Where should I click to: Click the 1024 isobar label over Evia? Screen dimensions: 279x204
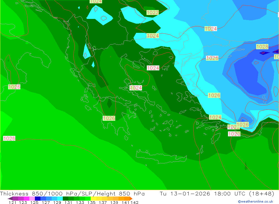pyautogui.click(x=136, y=88)
